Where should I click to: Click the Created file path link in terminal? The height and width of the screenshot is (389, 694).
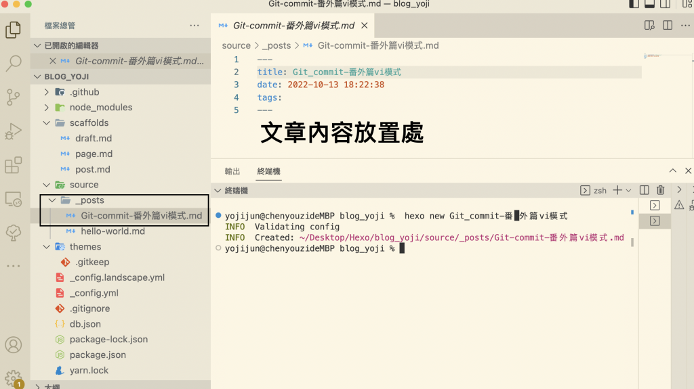(461, 238)
